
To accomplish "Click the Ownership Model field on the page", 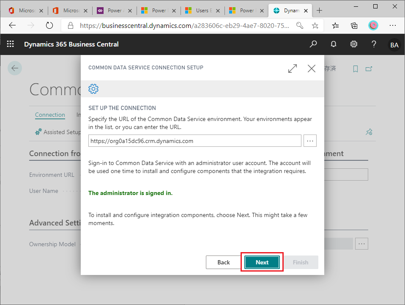I will click(x=338, y=244).
